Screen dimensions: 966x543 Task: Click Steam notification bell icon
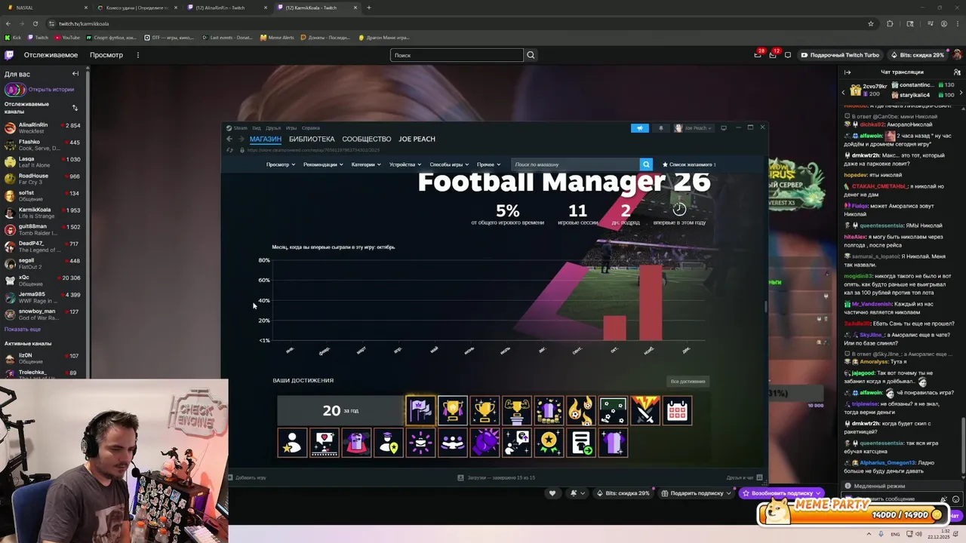pos(661,128)
